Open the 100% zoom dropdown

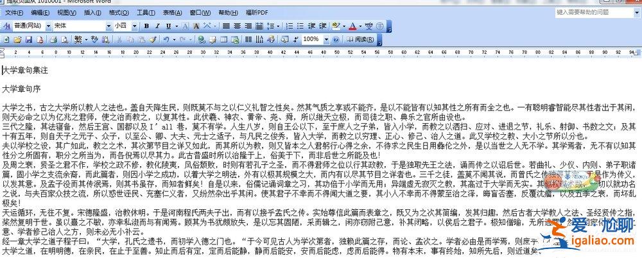click(x=326, y=40)
